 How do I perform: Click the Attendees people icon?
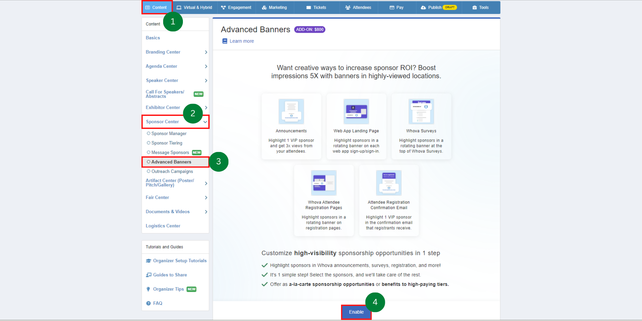[348, 7]
